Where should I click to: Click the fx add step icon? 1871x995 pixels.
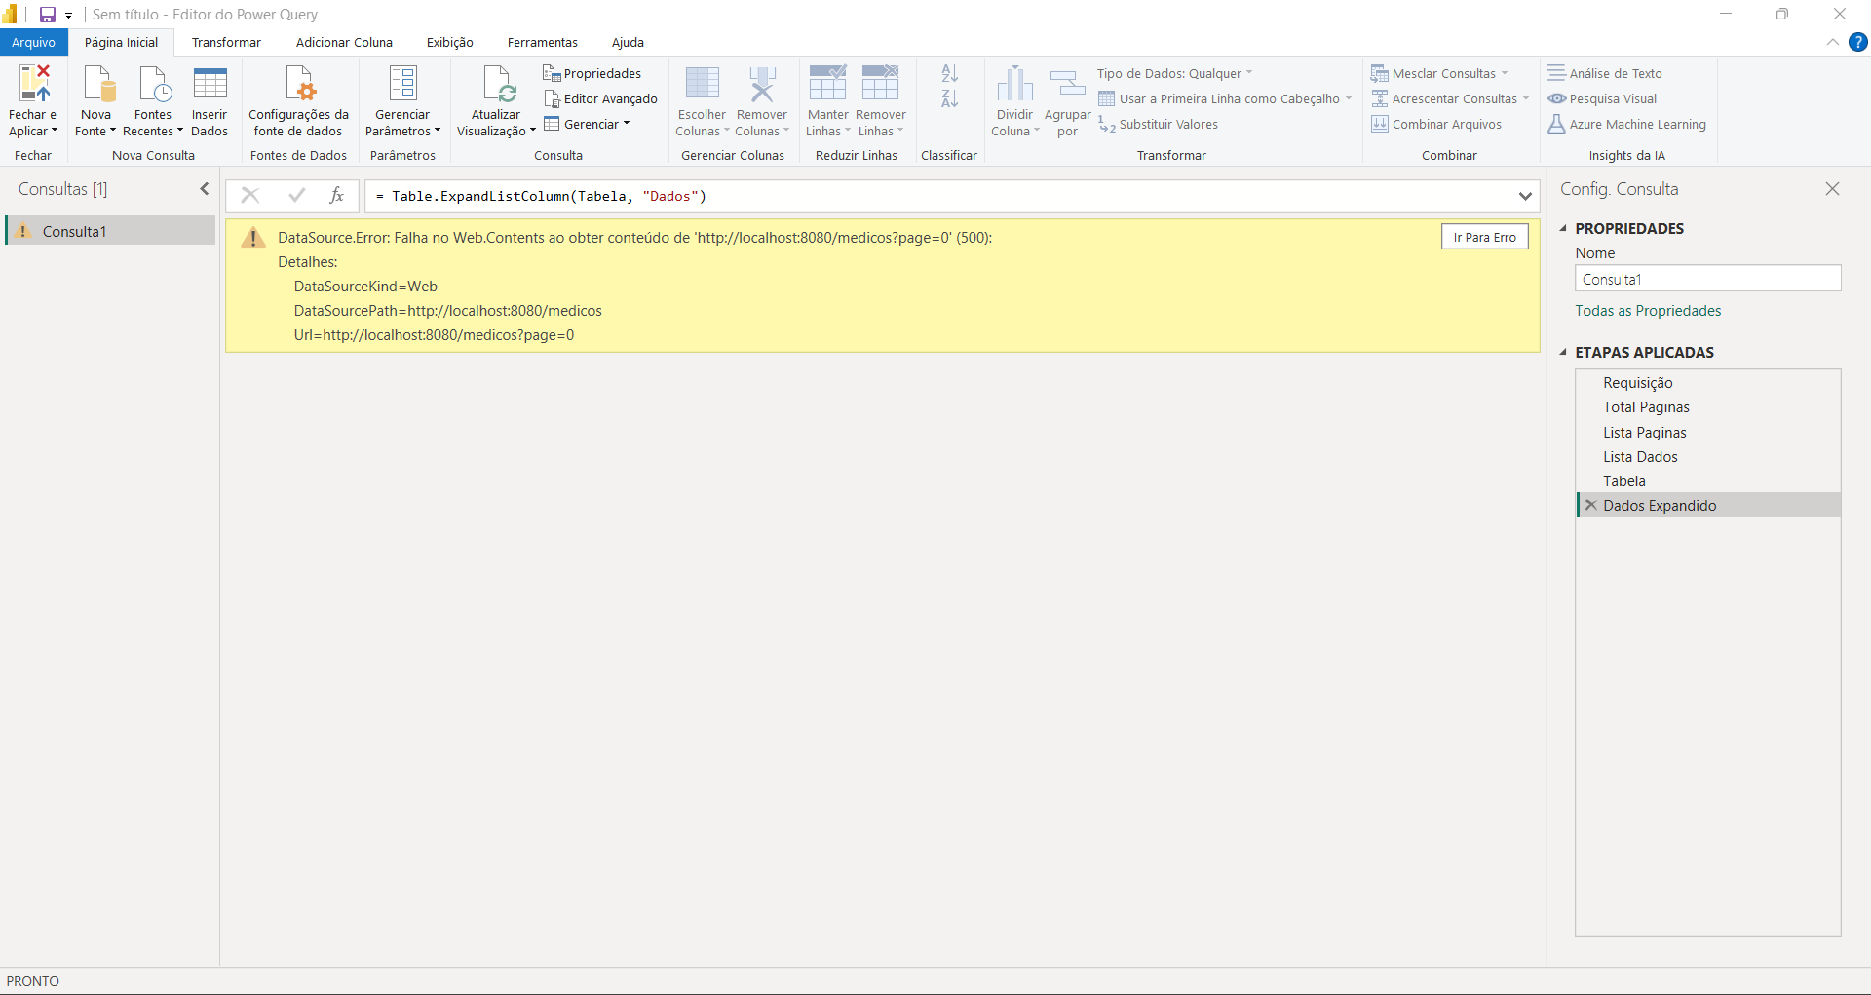tap(337, 196)
